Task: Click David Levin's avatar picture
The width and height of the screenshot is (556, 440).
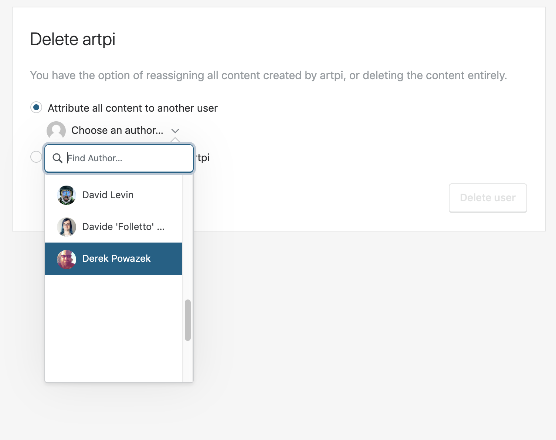Action: 67,195
